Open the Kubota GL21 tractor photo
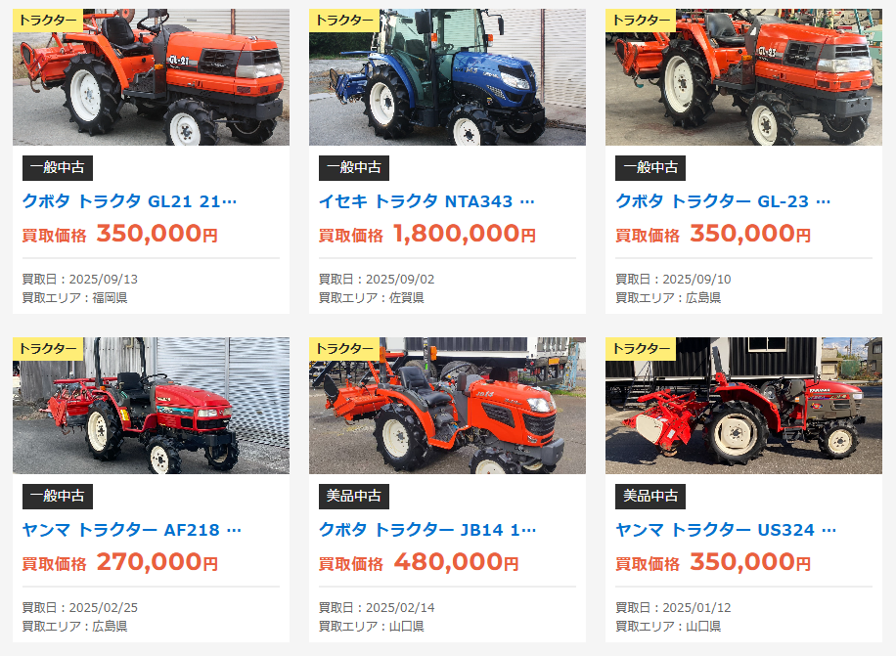 point(151,77)
